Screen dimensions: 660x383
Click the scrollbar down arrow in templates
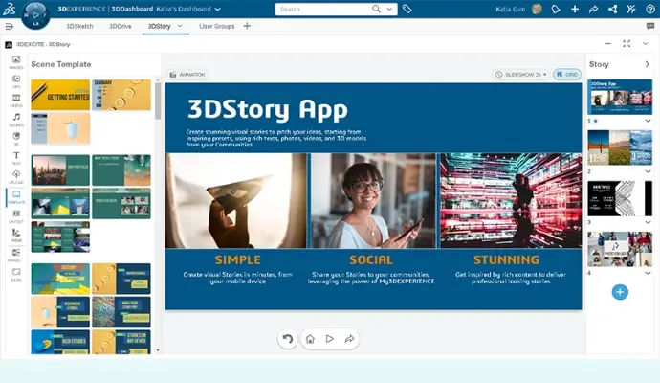[158, 350]
